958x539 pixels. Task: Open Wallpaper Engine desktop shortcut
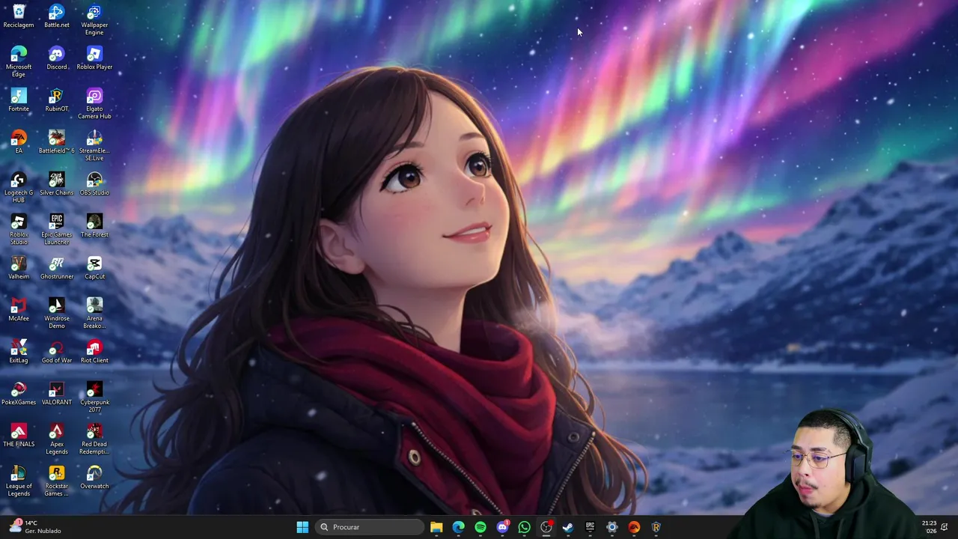tap(94, 20)
